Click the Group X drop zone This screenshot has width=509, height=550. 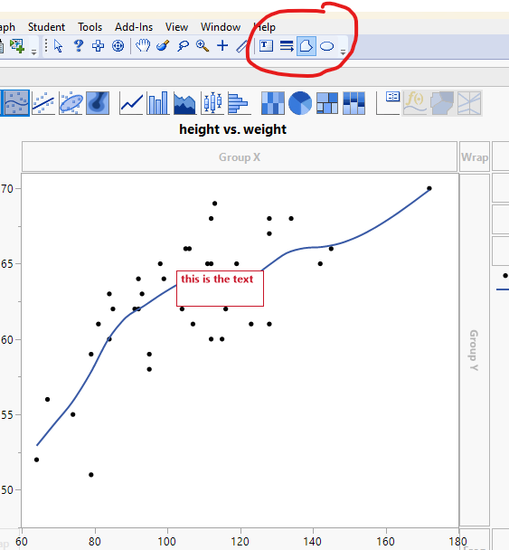pyautogui.click(x=240, y=156)
